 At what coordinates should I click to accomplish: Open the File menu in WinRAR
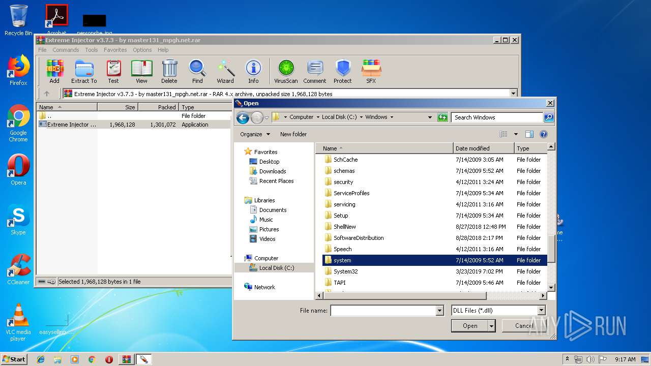(x=42, y=50)
